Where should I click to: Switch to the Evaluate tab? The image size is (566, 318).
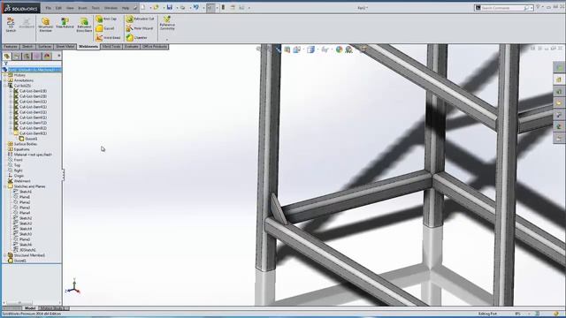132,47
